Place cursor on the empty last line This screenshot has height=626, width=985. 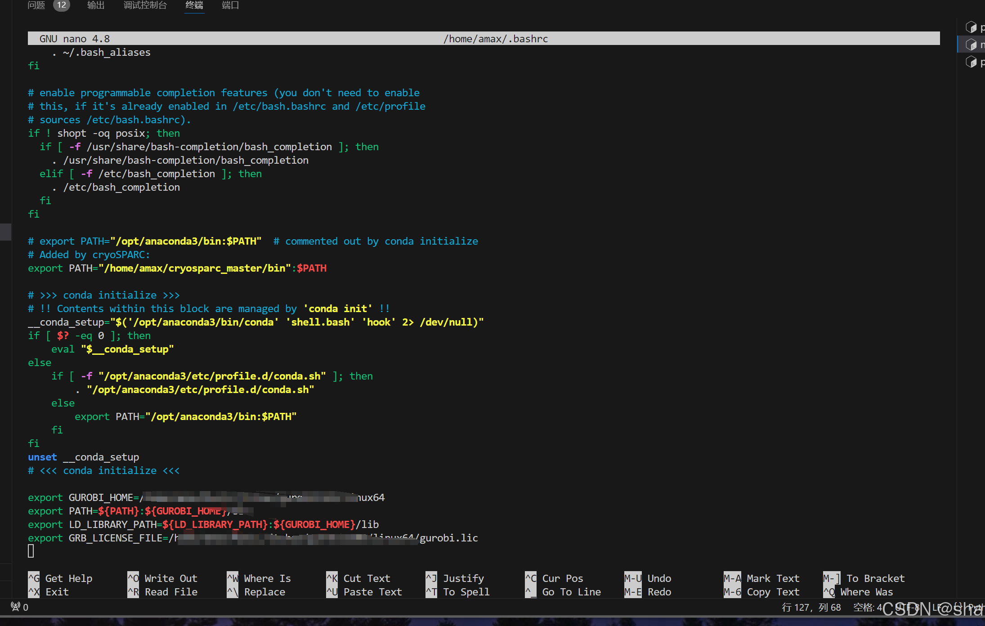[x=31, y=551]
